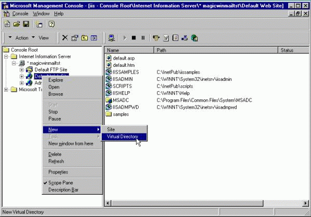Click the Up one level folder icon
This screenshot has height=217, width=311.
[x=85, y=38]
